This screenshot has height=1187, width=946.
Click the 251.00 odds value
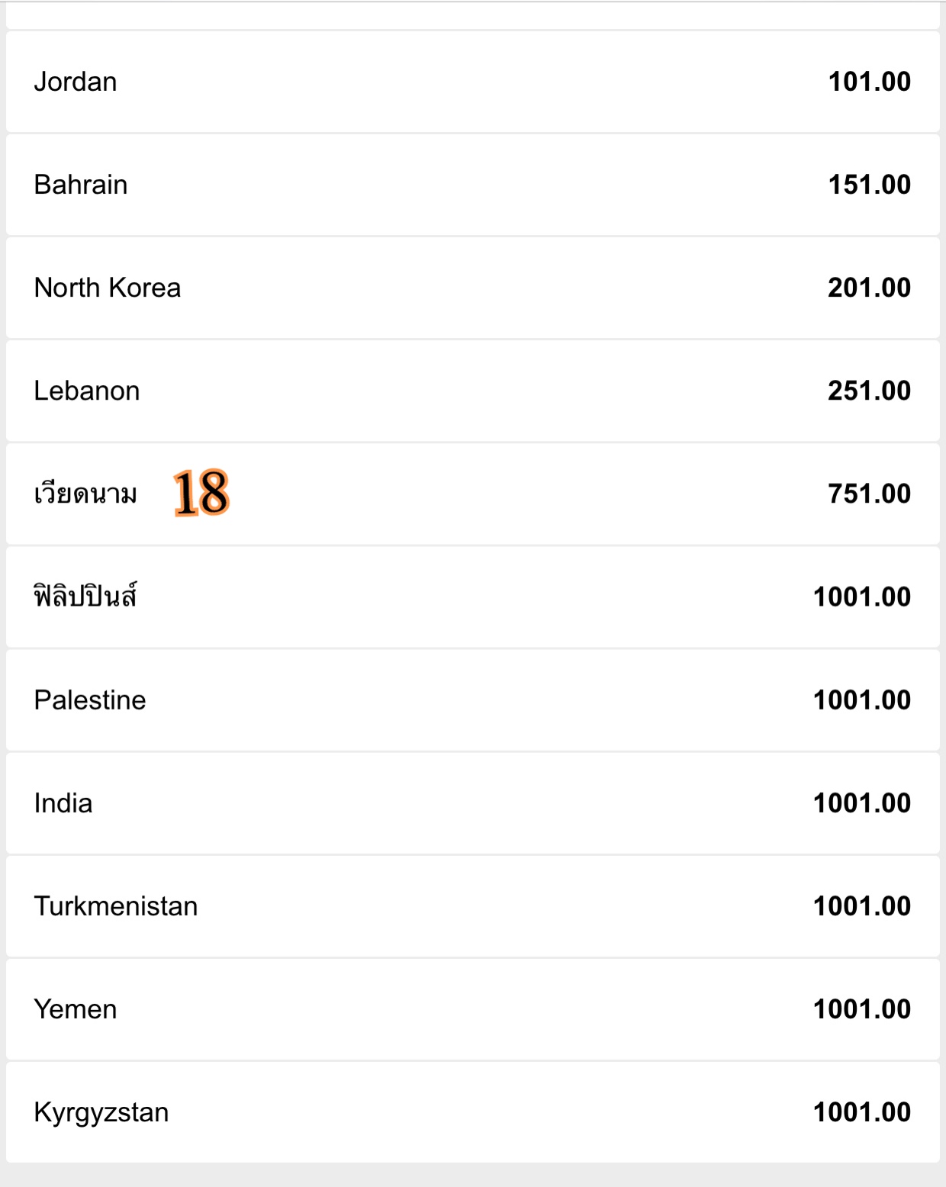click(870, 391)
